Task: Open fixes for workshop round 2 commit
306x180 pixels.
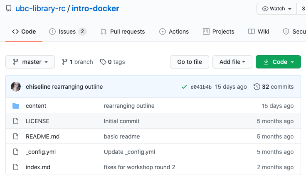Action: pos(139,167)
